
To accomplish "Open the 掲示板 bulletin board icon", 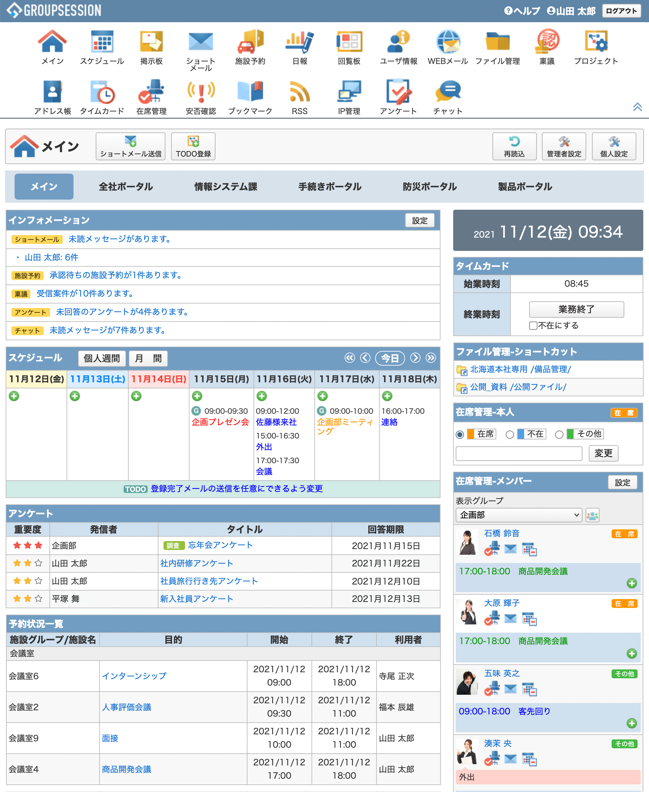I will (151, 42).
